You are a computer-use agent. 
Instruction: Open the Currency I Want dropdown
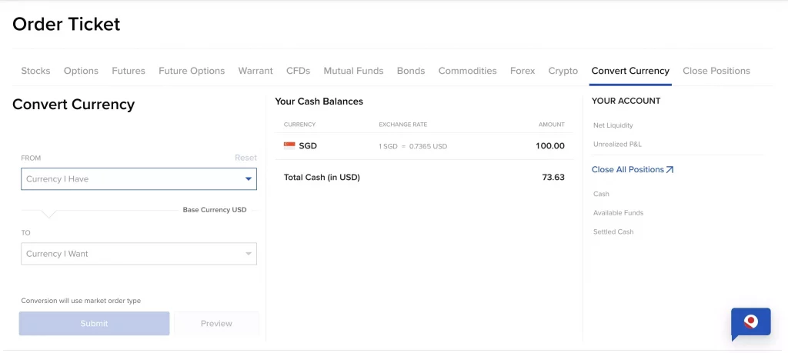139,254
